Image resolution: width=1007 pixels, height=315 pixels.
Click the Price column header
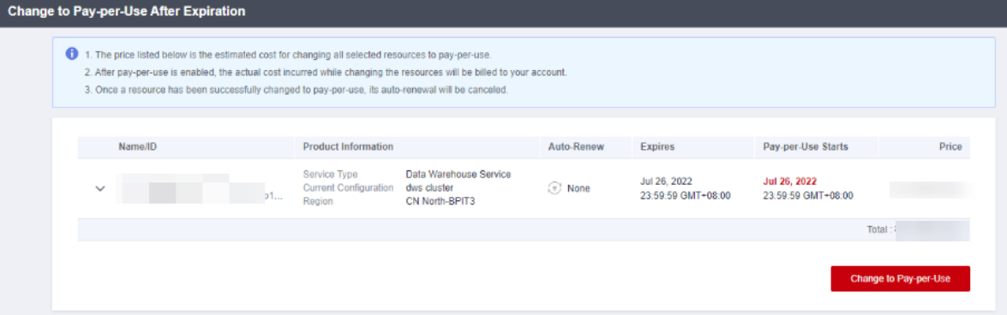pyautogui.click(x=950, y=147)
